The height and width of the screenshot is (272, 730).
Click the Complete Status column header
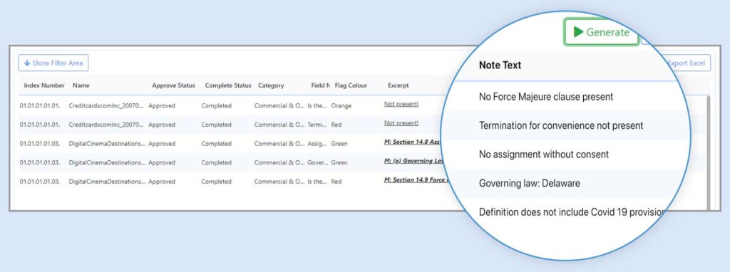coord(228,85)
